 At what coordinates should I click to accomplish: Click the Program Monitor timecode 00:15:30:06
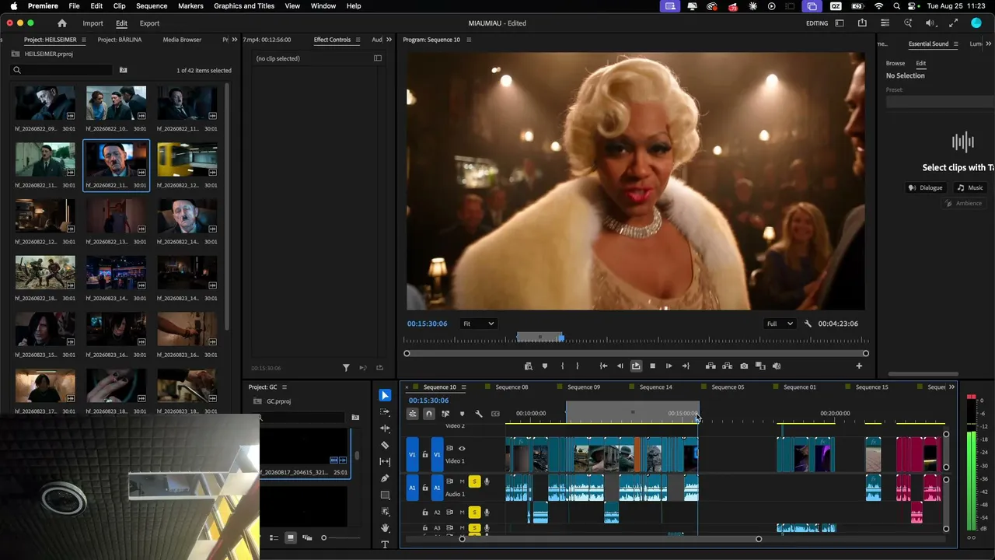(x=427, y=324)
